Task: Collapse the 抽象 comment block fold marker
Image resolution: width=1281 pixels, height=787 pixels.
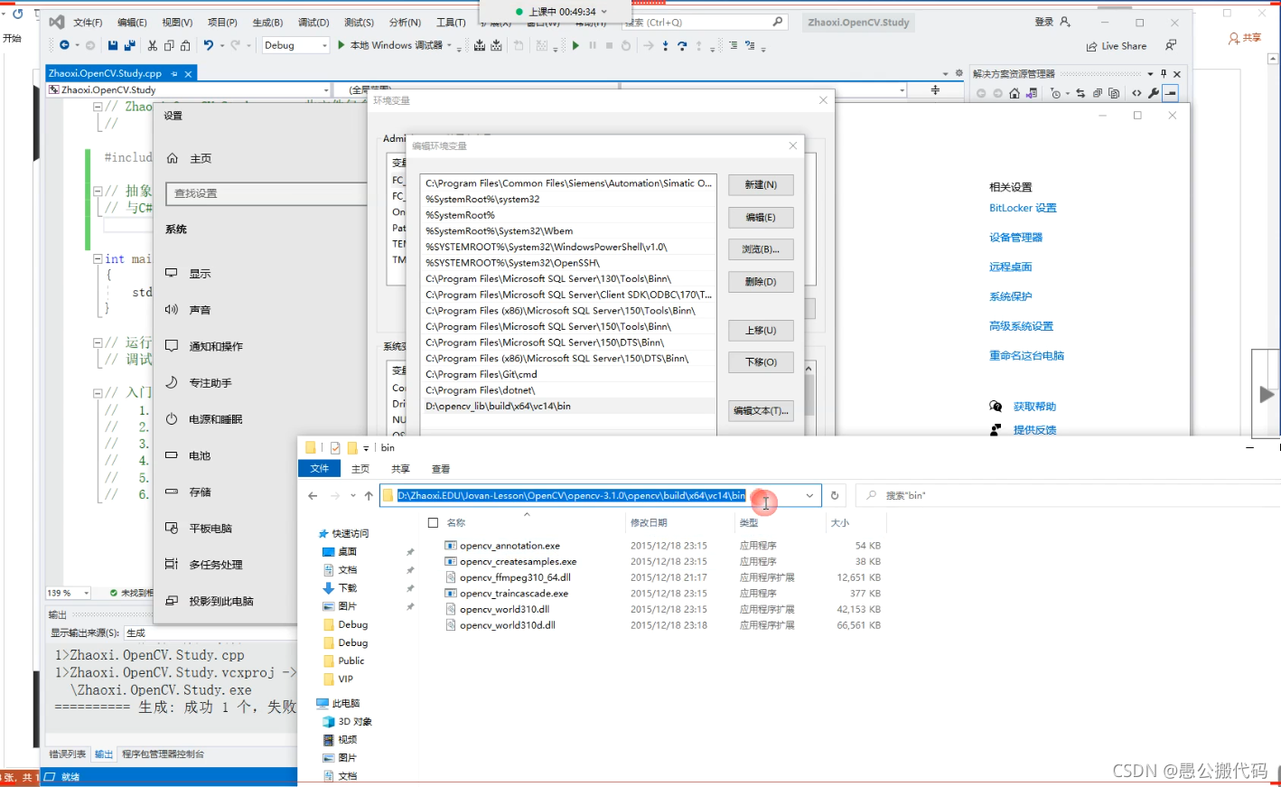Action: pos(98,191)
